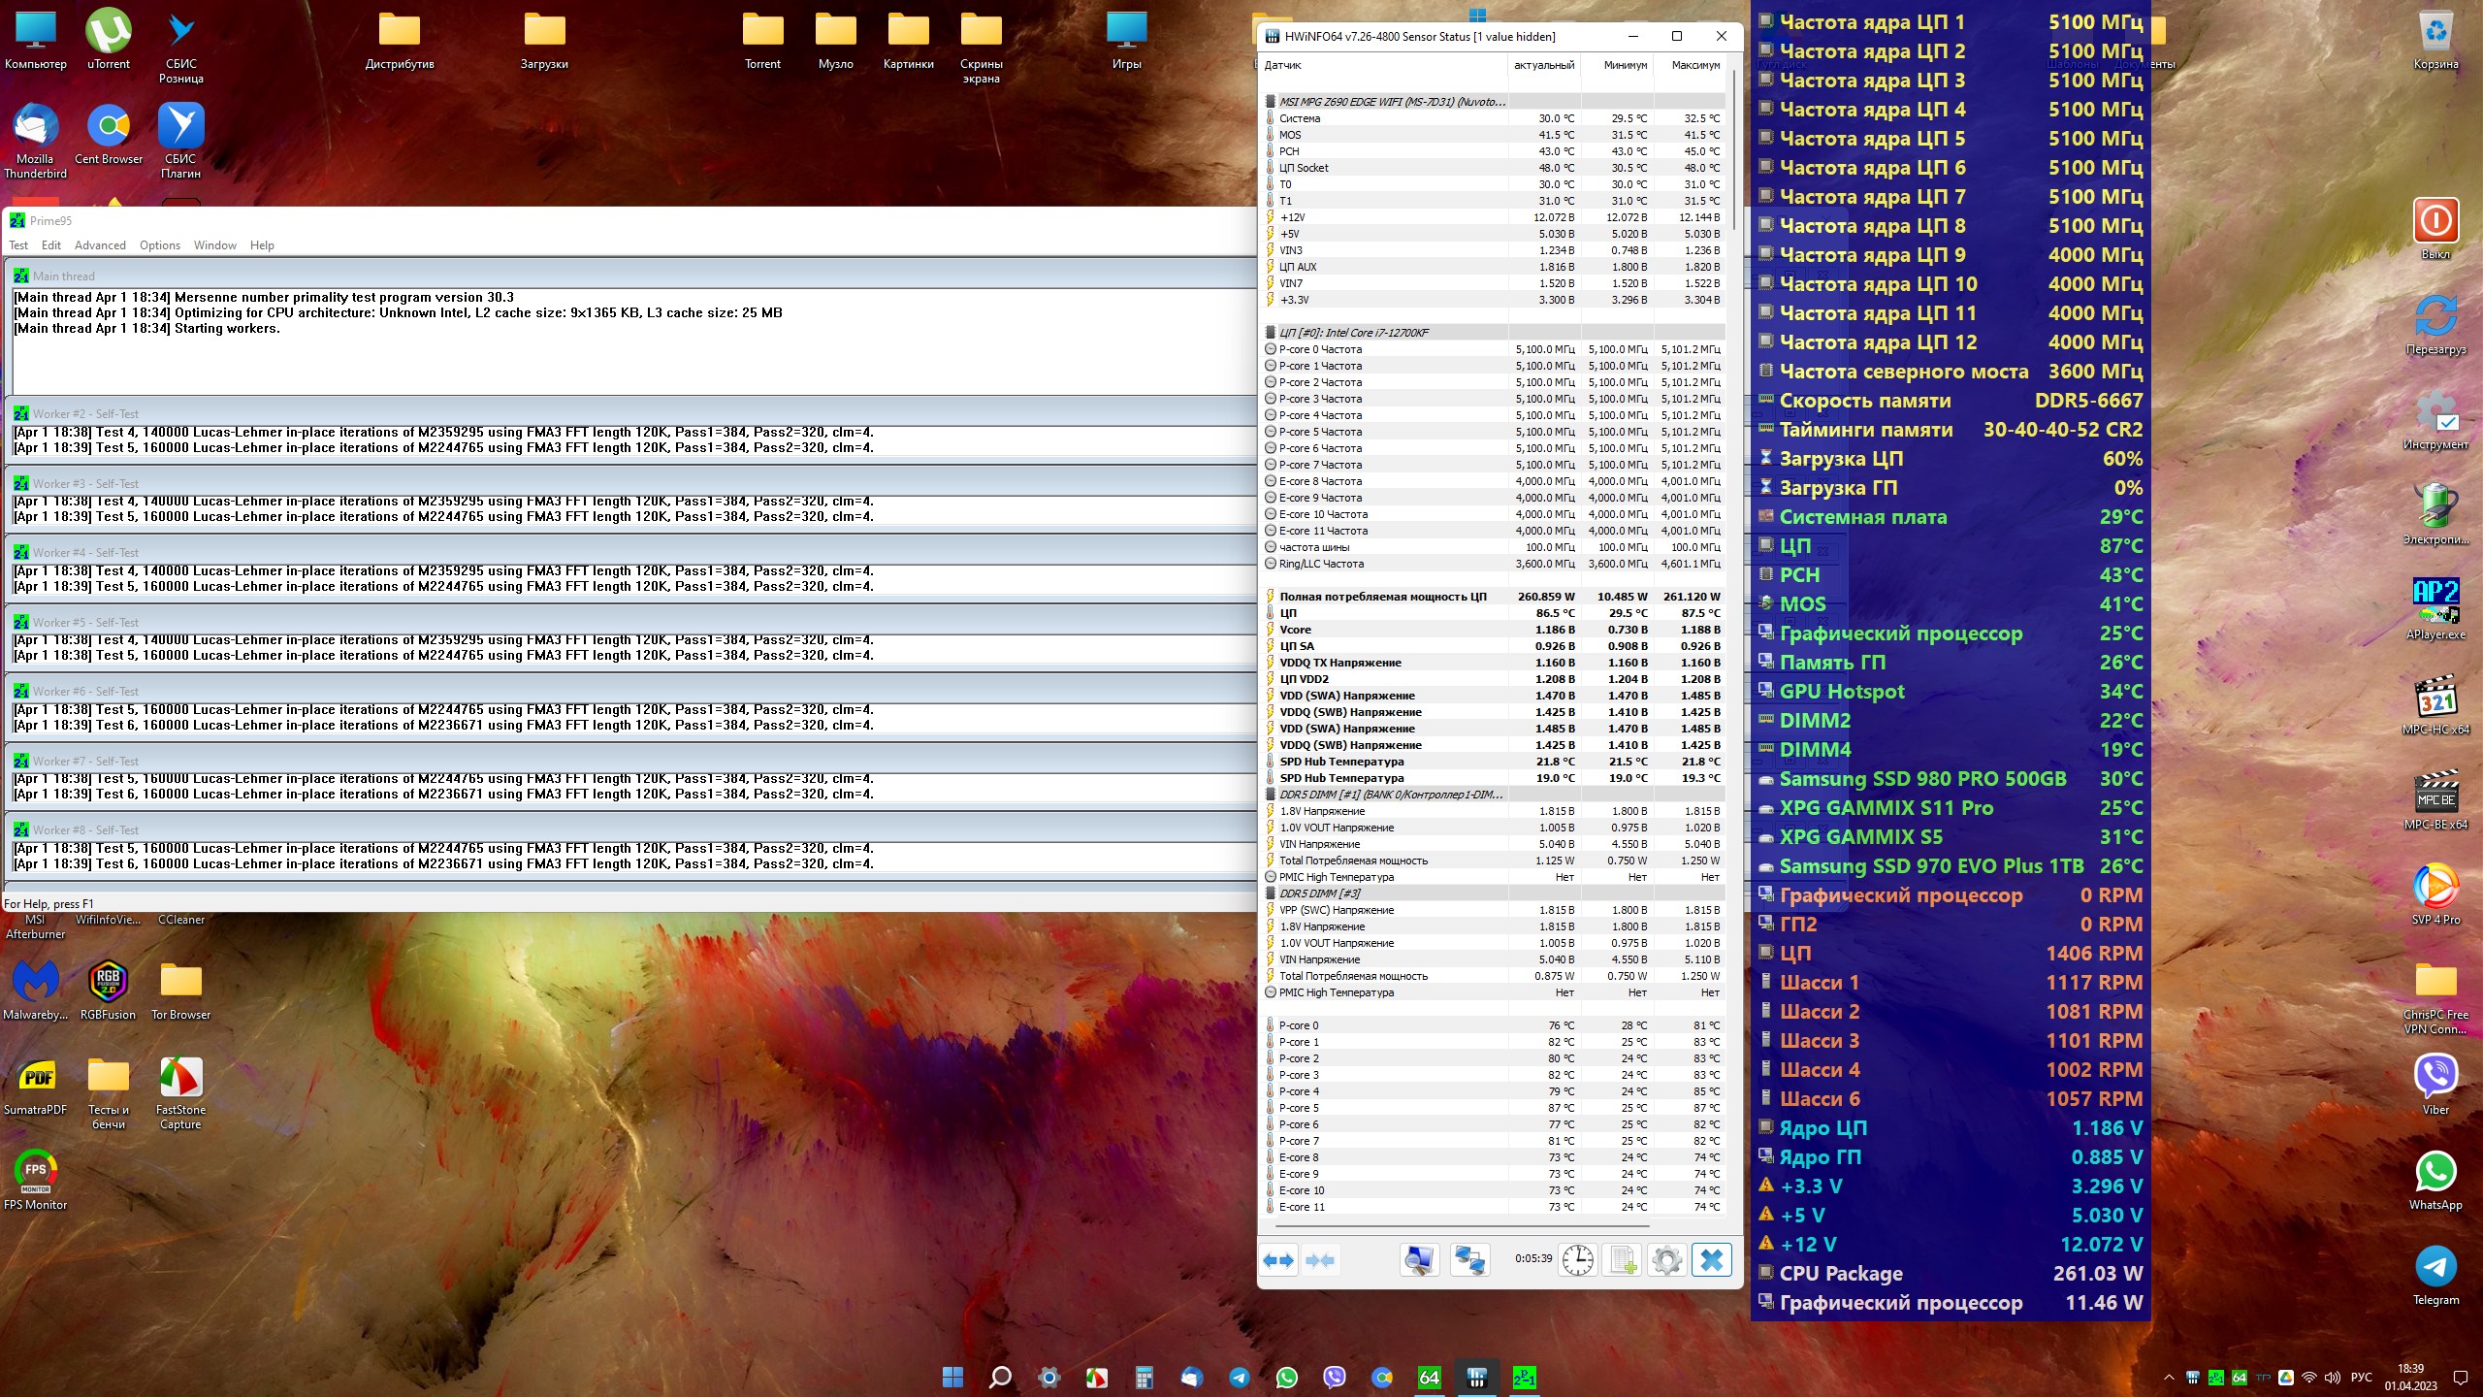
Task: Click Windows Start button on taskbar
Action: tap(952, 1378)
